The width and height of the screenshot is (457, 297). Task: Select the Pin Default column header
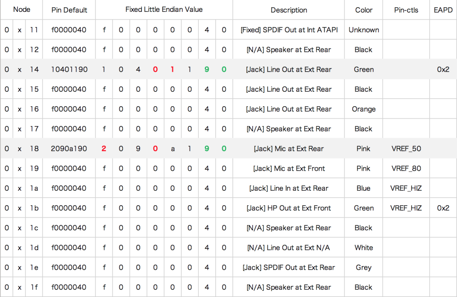[69, 10]
